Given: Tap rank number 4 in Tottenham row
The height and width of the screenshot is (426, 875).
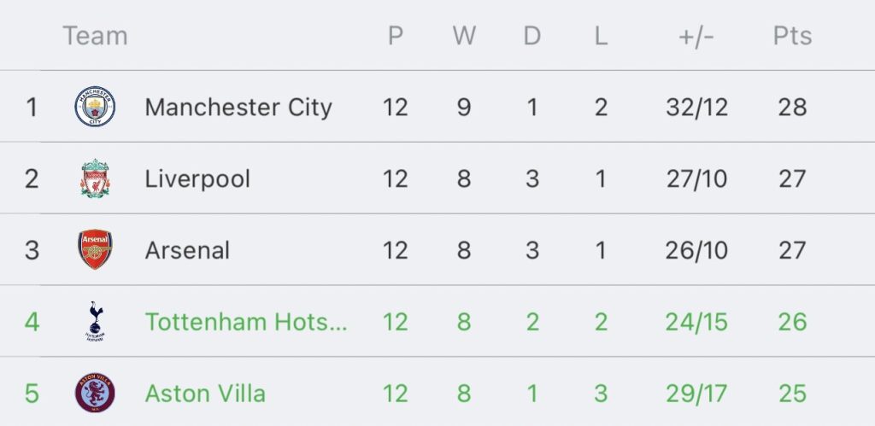Looking at the screenshot, I should coord(32,322).
